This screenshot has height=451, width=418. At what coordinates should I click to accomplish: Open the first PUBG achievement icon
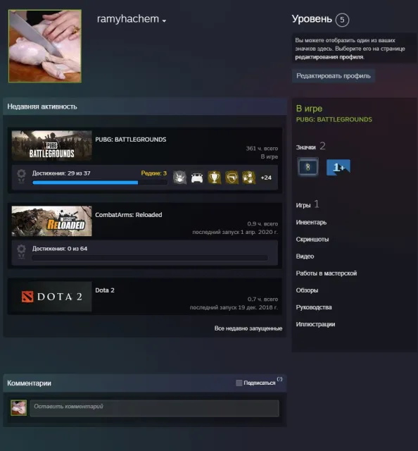[180, 178]
